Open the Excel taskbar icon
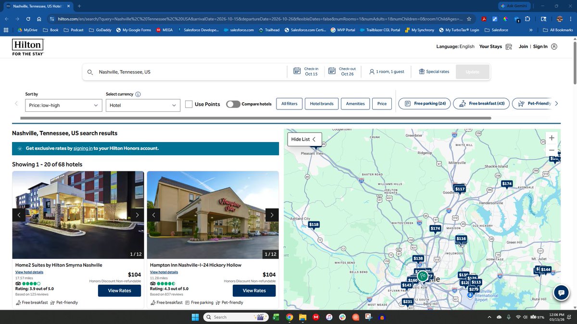Viewport: 577px width, 324px height. [276, 317]
